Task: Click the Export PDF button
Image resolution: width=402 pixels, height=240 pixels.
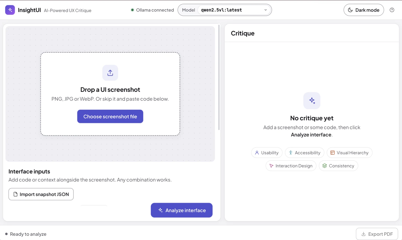Action: (x=377, y=234)
